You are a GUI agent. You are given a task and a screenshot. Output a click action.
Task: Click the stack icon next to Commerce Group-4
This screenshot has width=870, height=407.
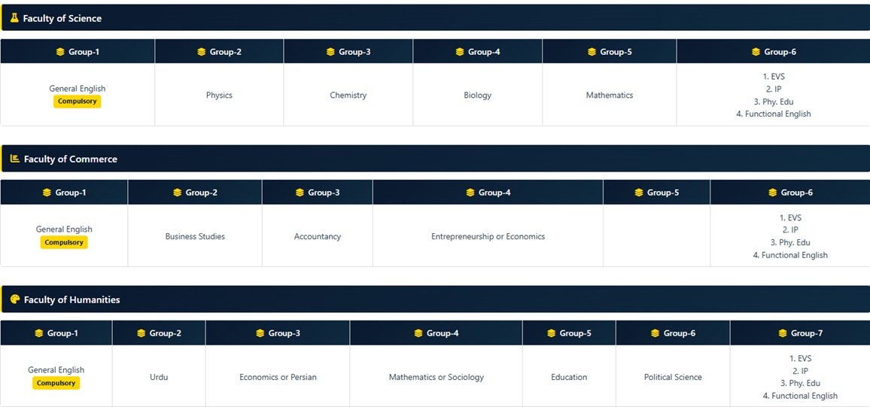(x=470, y=193)
